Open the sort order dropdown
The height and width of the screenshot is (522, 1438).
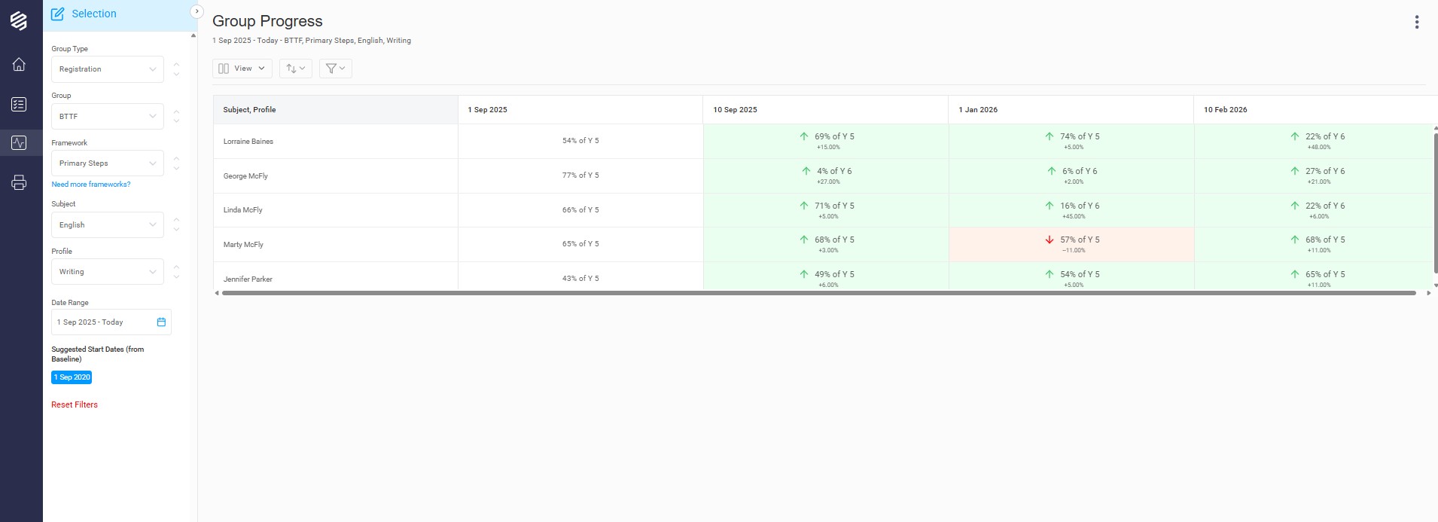click(x=296, y=69)
